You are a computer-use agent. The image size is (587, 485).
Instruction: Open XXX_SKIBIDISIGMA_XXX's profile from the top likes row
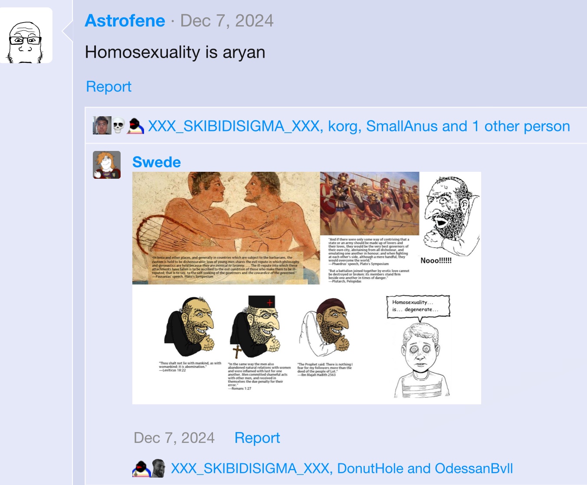click(x=234, y=126)
